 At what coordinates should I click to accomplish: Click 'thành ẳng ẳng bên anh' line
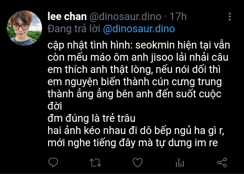[x=135, y=94]
